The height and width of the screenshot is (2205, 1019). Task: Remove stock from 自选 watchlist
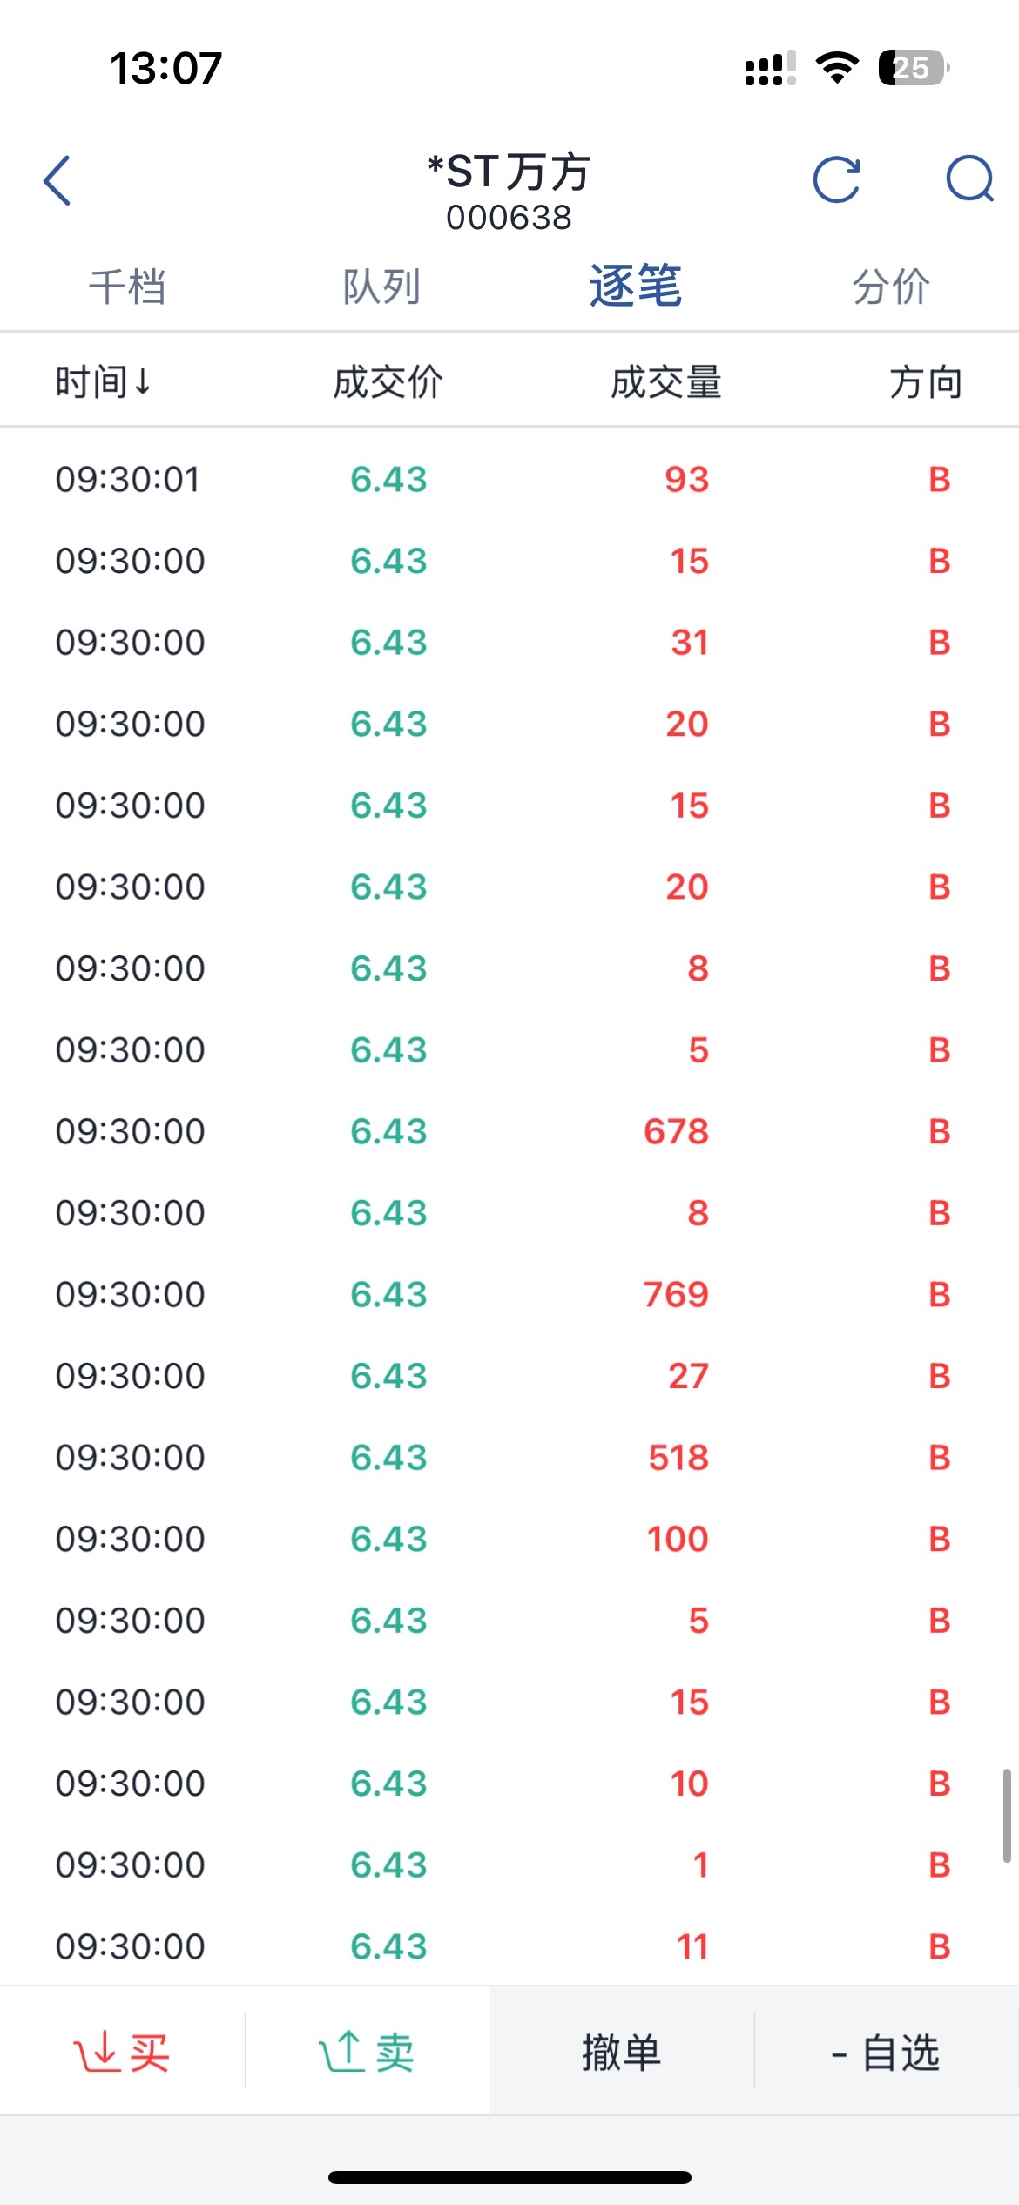(x=886, y=2053)
